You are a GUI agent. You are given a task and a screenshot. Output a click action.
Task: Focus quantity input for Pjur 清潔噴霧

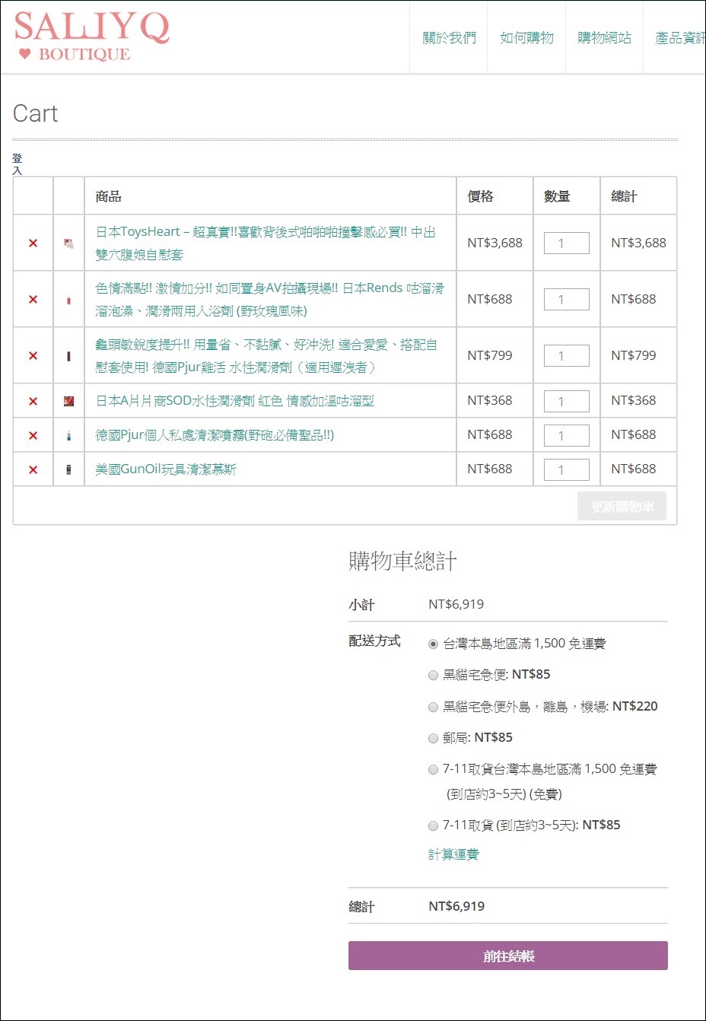coord(567,436)
